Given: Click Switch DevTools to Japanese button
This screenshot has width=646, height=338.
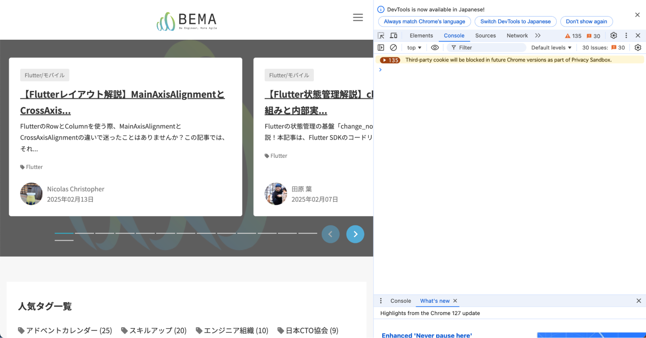Looking at the screenshot, I should (515, 21).
